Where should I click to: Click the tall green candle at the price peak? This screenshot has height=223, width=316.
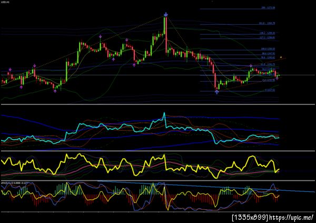click(x=165, y=25)
